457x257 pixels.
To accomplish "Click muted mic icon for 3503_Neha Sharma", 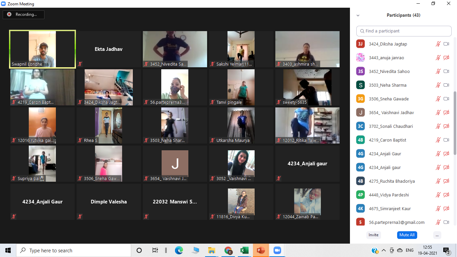I will pyautogui.click(x=438, y=85).
